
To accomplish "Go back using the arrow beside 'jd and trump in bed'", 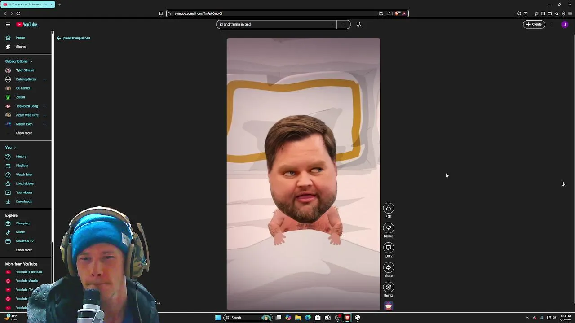I will pos(58,38).
